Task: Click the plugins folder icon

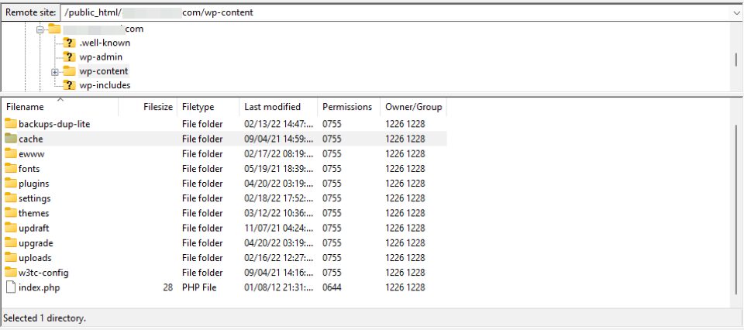Action: pos(11,183)
